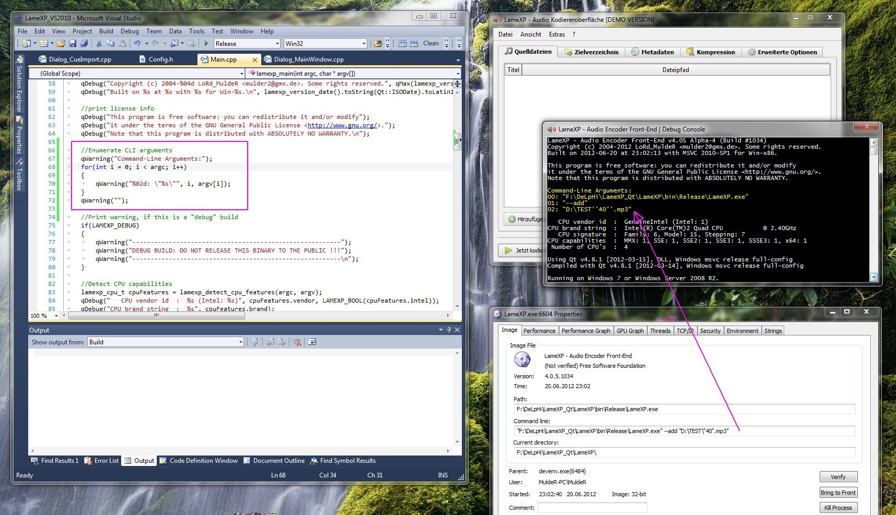Open the Code Definition Window tab
Viewport: 896px width, 515px height.
click(199, 461)
